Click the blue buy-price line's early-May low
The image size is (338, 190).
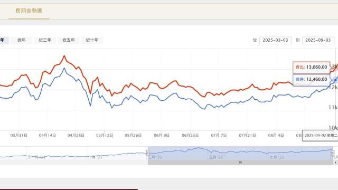pyautogui.click(x=90, y=106)
